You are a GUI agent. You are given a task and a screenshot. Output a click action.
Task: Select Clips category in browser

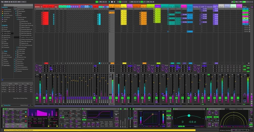[x=5, y=41]
